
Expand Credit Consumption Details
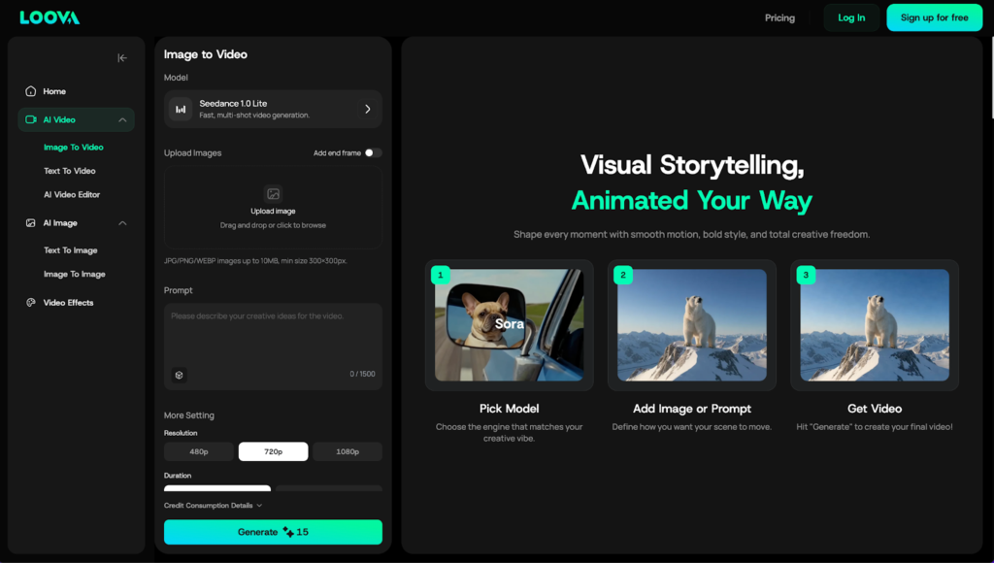(x=213, y=506)
